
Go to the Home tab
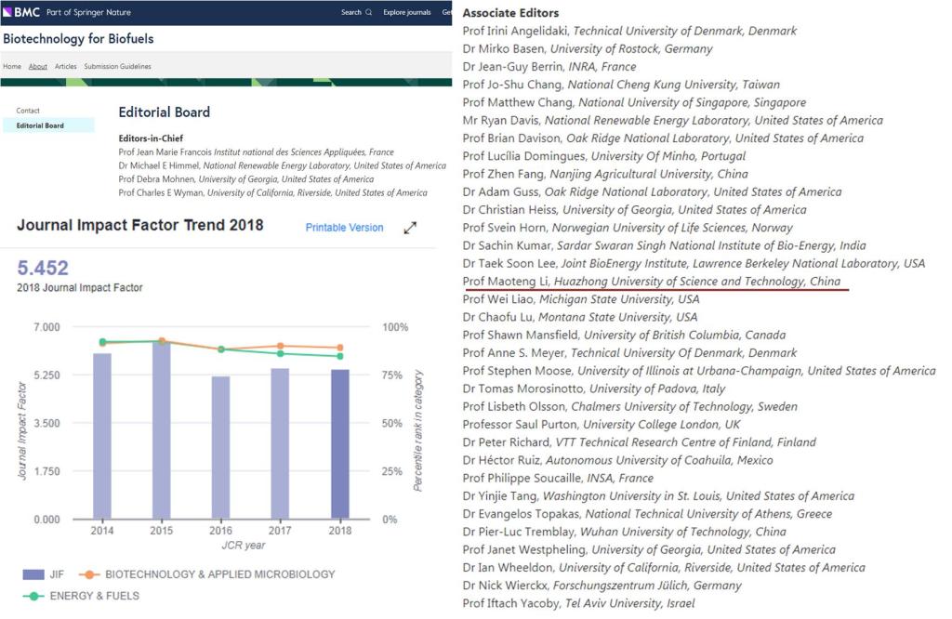point(12,67)
